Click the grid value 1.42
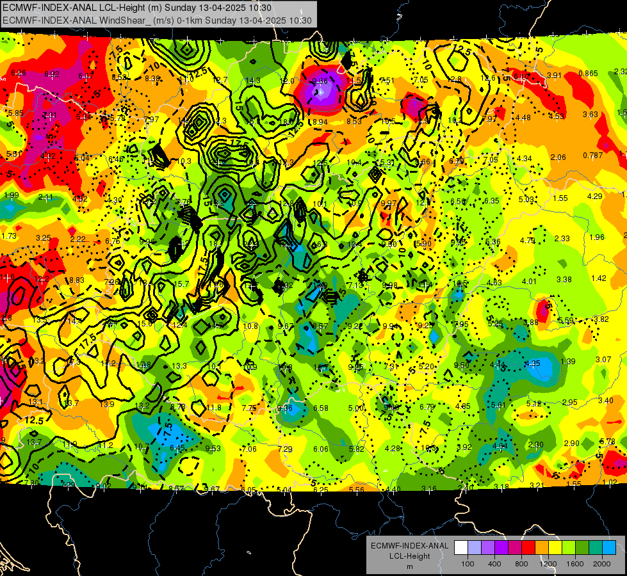Screen dimensions: 627x576 pyautogui.click(x=599, y=278)
